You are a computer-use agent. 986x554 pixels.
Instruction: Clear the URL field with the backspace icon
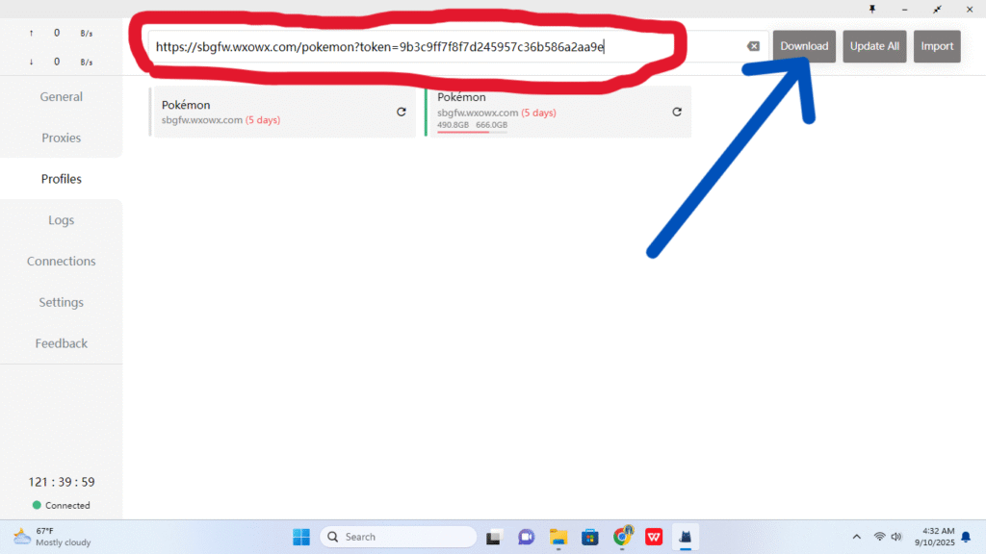(753, 46)
